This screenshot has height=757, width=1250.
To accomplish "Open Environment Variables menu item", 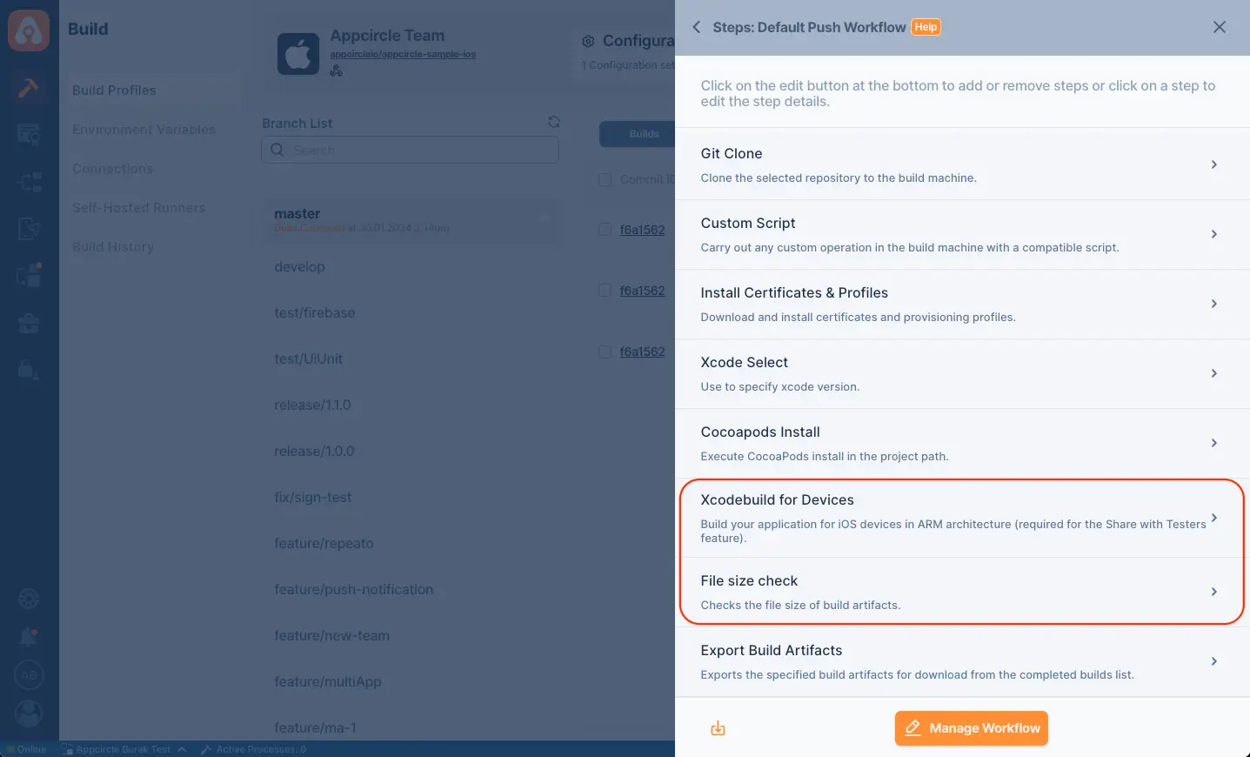I will (144, 130).
